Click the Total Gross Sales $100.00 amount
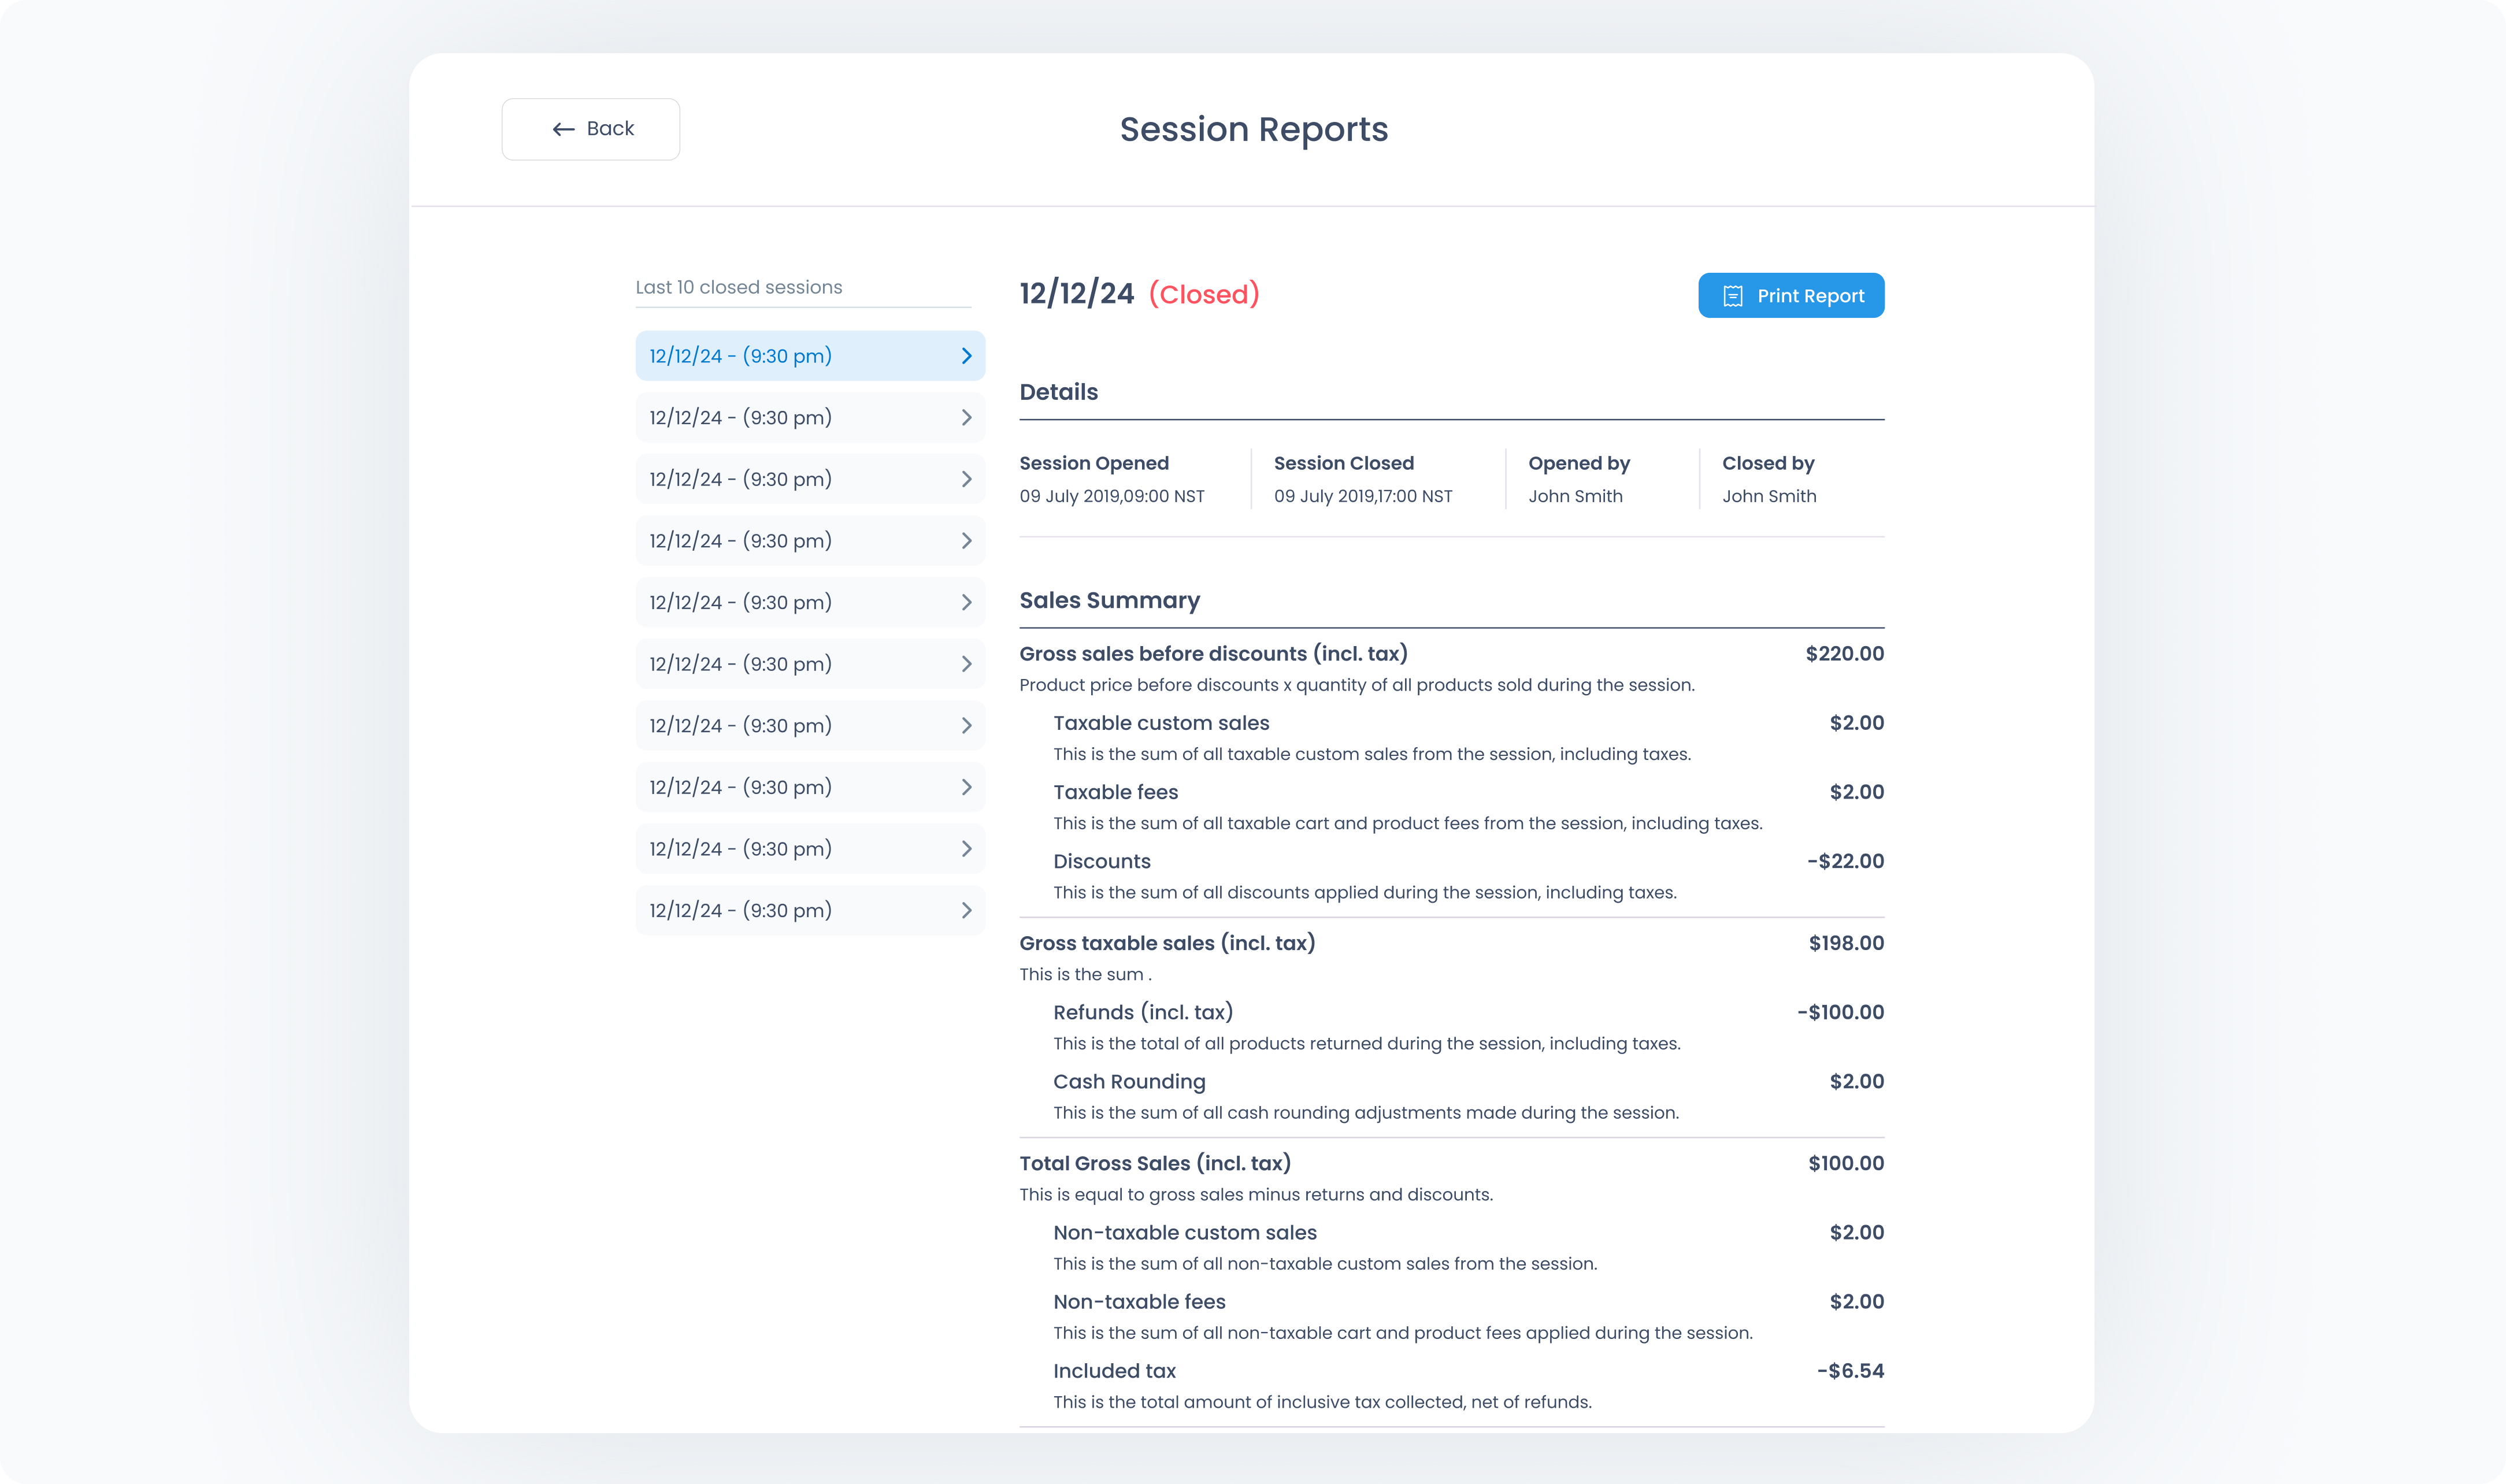The height and width of the screenshot is (1484, 2506). pyautogui.click(x=1845, y=1163)
